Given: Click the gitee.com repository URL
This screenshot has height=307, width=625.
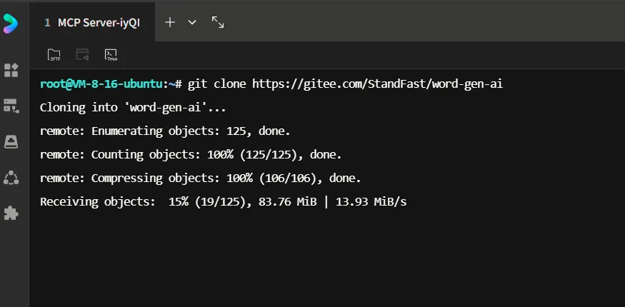Looking at the screenshot, I should point(377,84).
